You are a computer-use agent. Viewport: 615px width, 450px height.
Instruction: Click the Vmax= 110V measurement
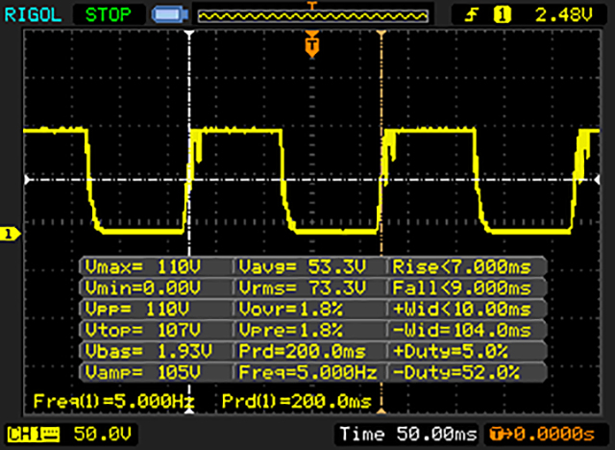[x=143, y=267]
